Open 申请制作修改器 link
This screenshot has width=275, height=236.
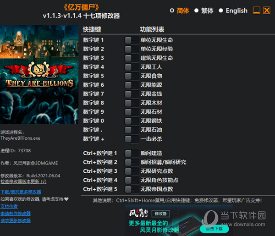point(16,214)
